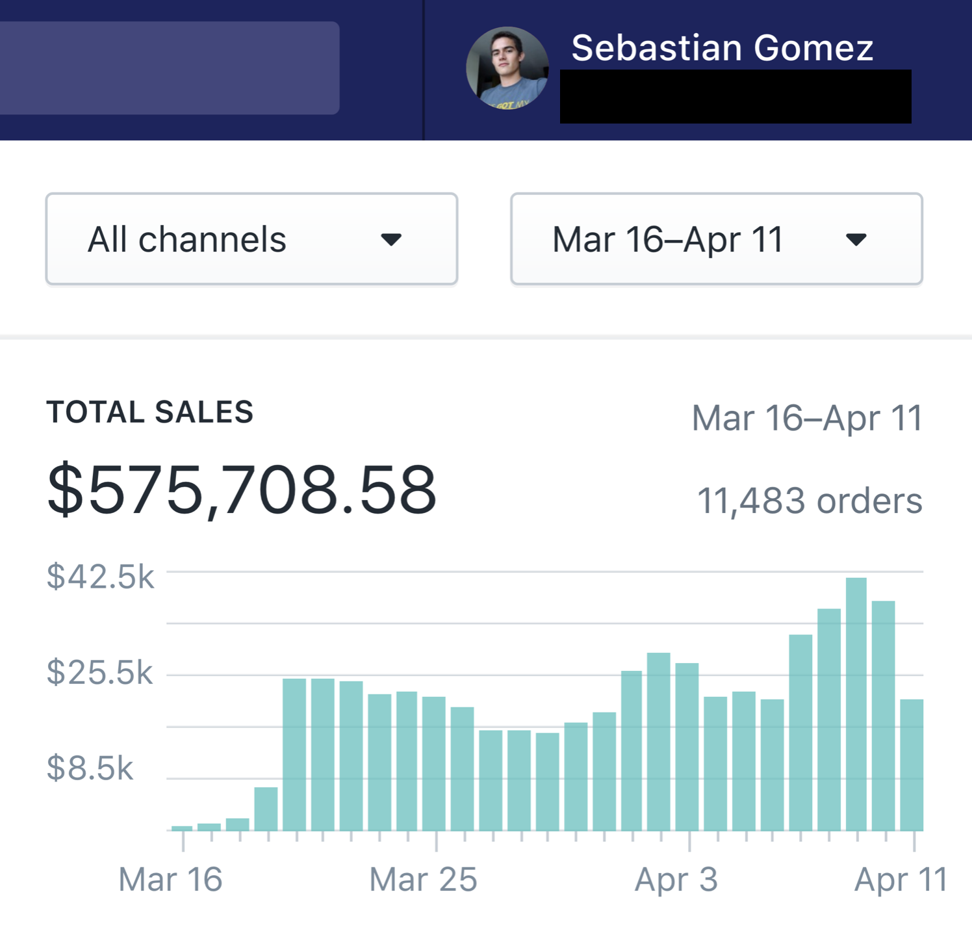The width and height of the screenshot is (972, 931).
Task: Click the first tiny bar for Mar 16
Action: pos(182,828)
